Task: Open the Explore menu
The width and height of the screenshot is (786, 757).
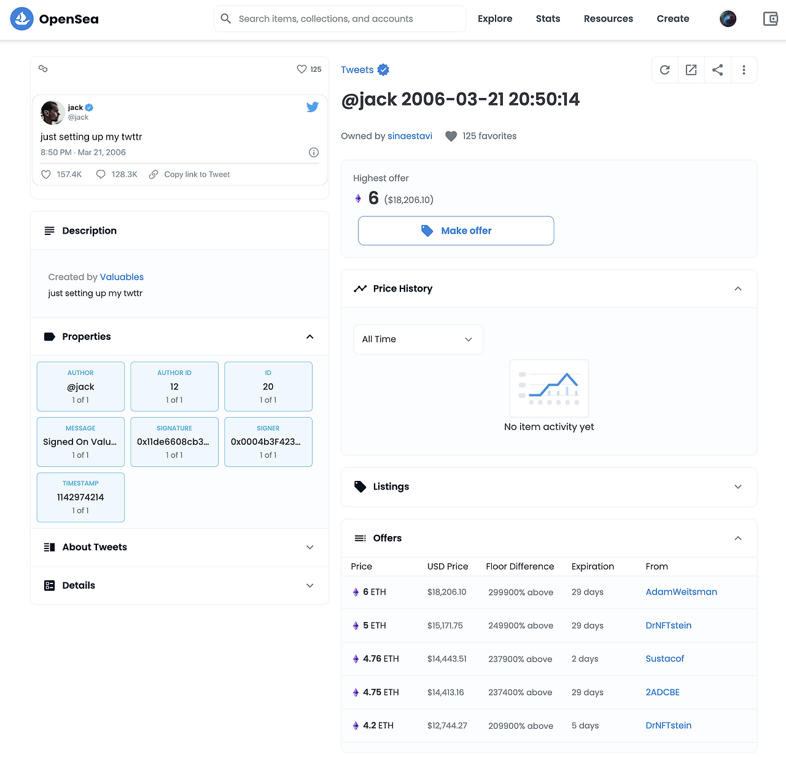Action: click(x=495, y=19)
